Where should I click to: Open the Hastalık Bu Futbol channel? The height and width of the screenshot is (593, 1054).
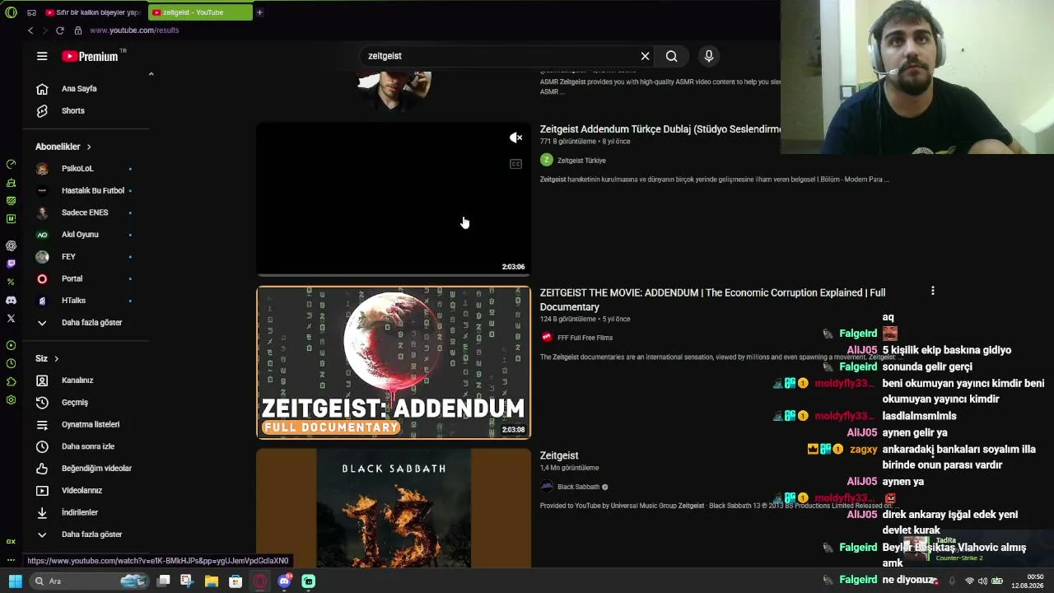click(92, 190)
